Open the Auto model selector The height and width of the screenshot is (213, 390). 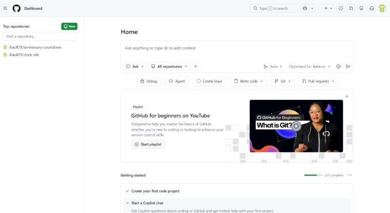click(x=273, y=66)
